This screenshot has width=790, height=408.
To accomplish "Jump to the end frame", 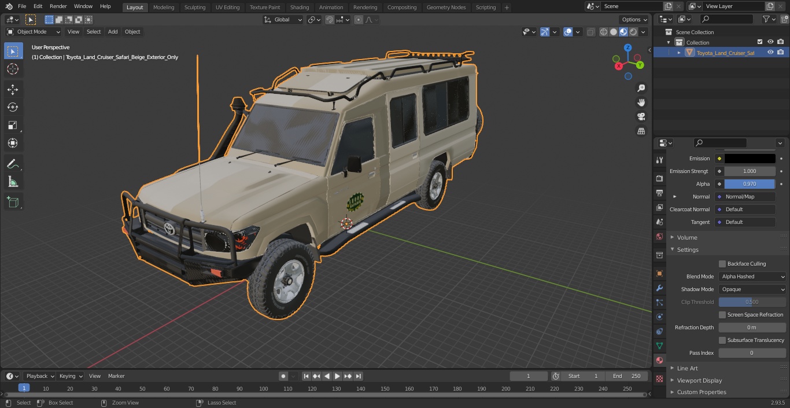I will pyautogui.click(x=359, y=376).
